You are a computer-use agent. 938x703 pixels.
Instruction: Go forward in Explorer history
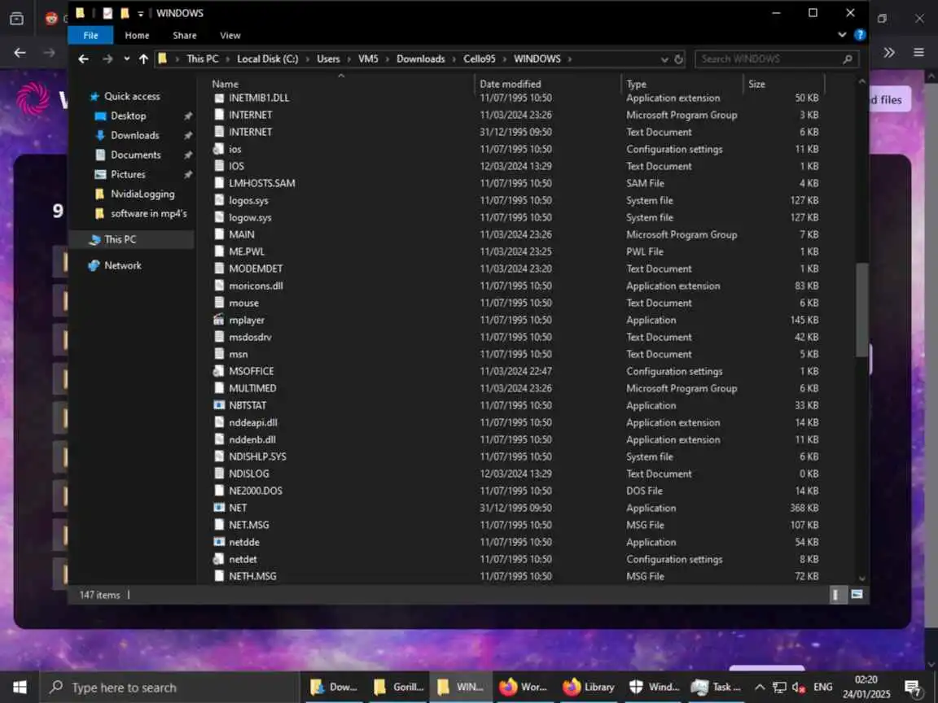coord(107,59)
